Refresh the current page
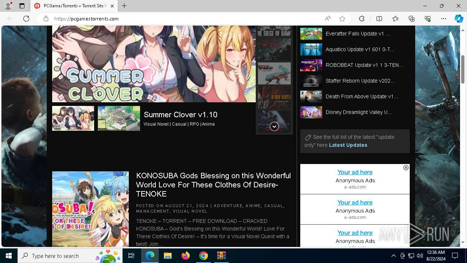467x263 pixels. [x=26, y=19]
